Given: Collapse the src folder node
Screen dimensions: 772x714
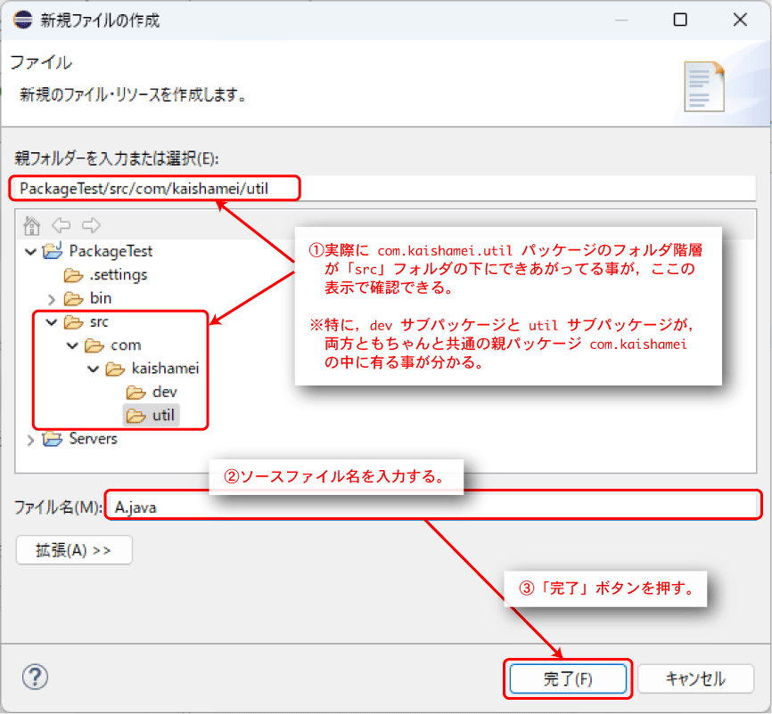Looking at the screenshot, I should [52, 322].
